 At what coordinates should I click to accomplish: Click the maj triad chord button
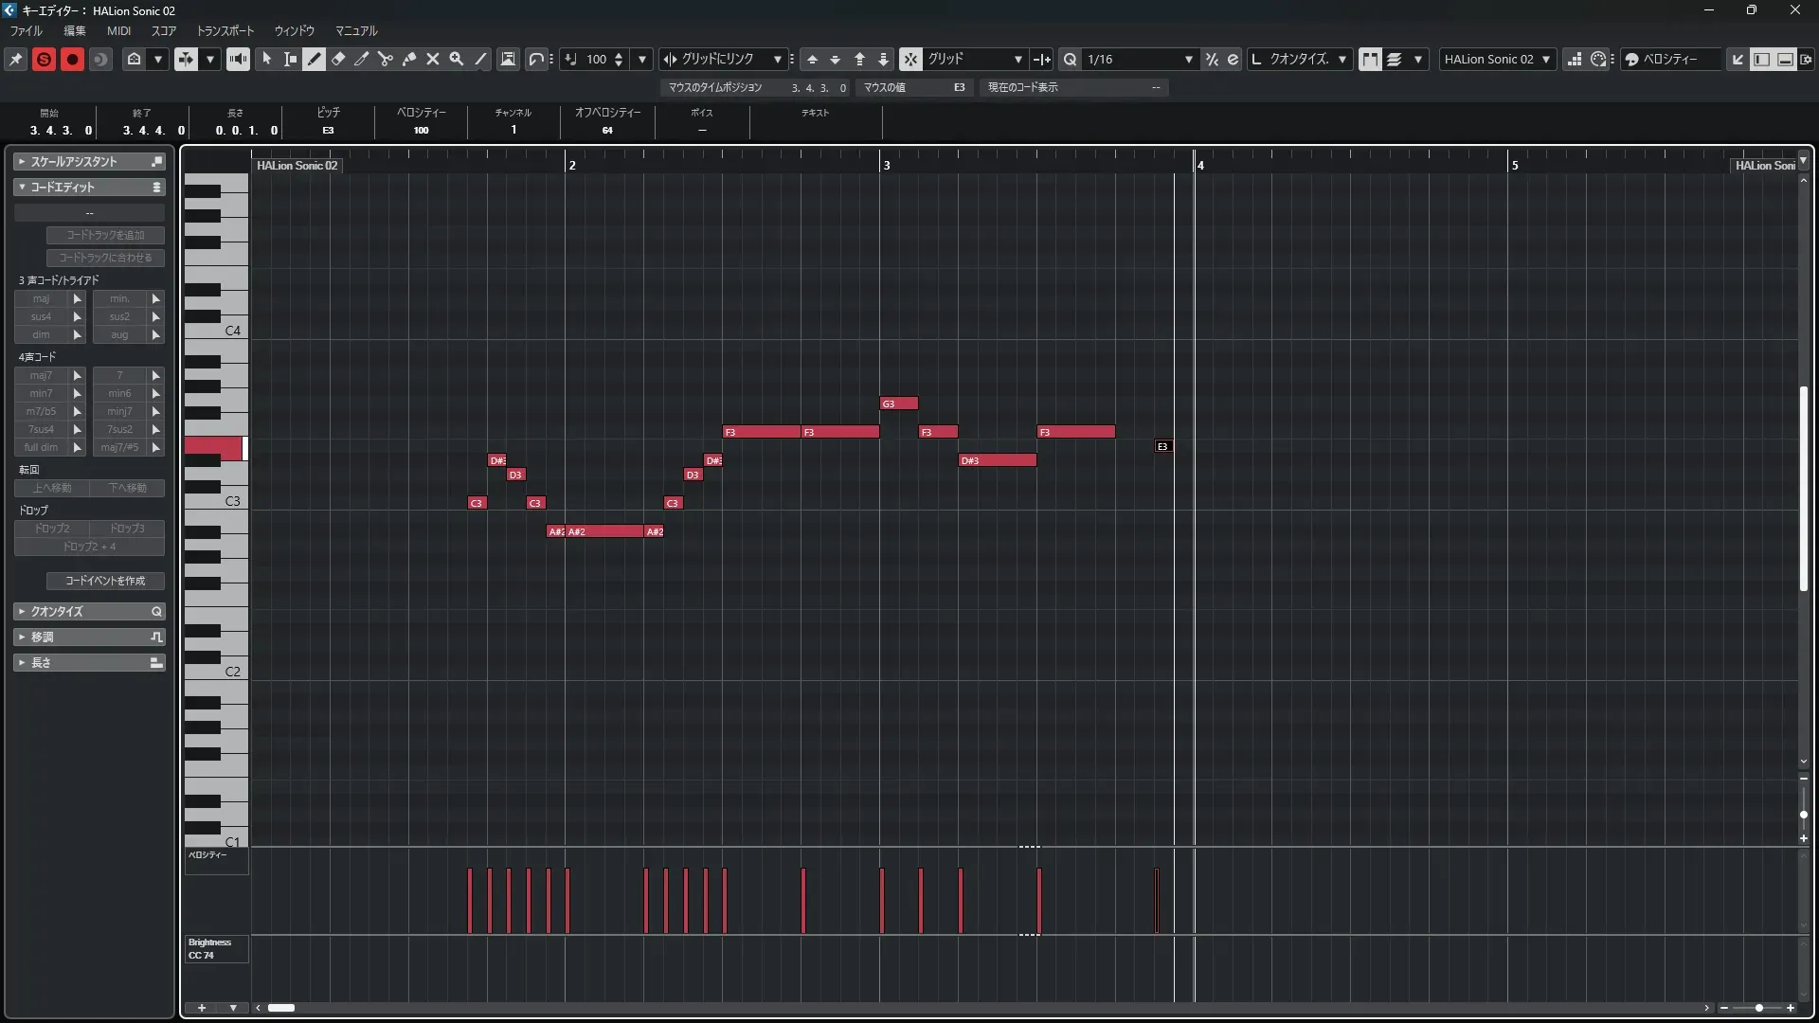[x=41, y=298]
